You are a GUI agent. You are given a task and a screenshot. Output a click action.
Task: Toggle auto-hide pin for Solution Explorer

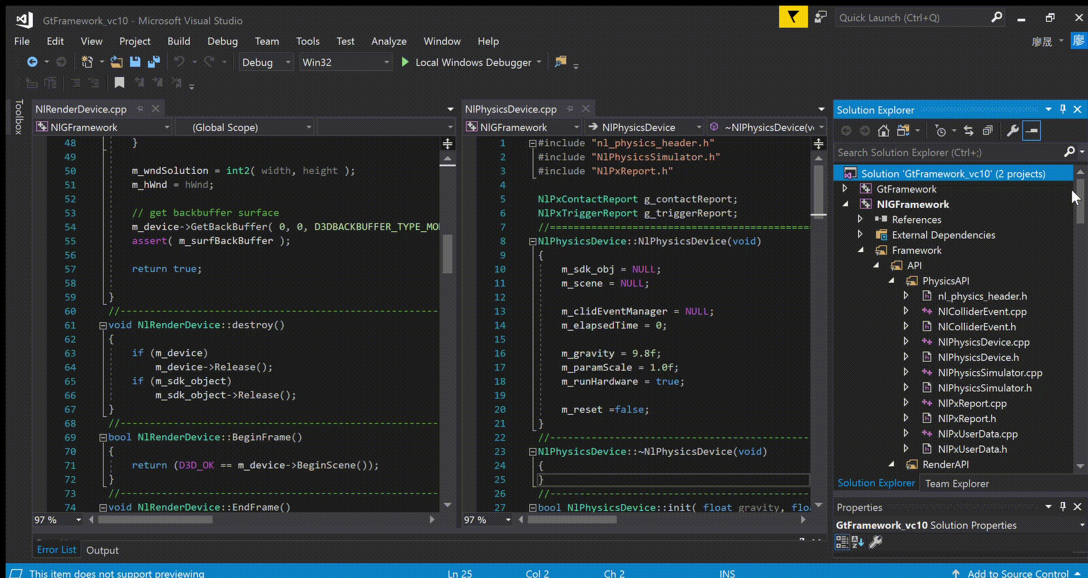pos(1063,109)
